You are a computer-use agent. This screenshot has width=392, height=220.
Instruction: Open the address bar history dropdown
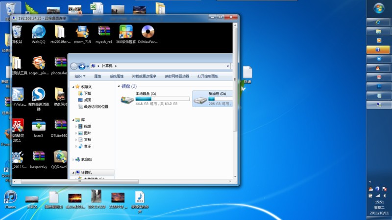tap(228, 66)
